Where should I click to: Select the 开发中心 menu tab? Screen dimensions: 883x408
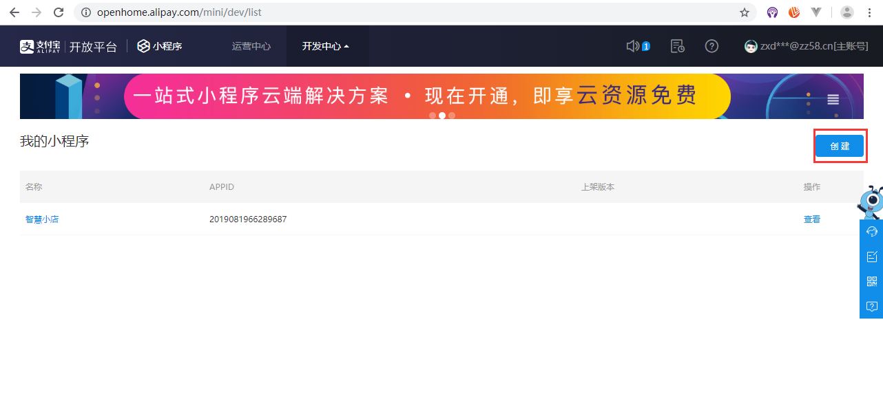[322, 46]
